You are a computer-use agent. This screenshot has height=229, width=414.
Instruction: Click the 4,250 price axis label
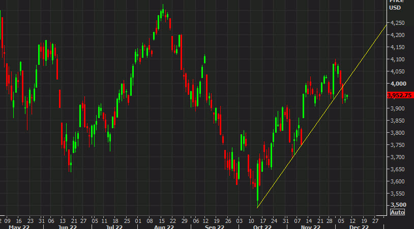coord(397,23)
